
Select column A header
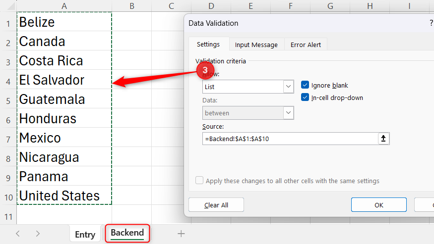64,6
